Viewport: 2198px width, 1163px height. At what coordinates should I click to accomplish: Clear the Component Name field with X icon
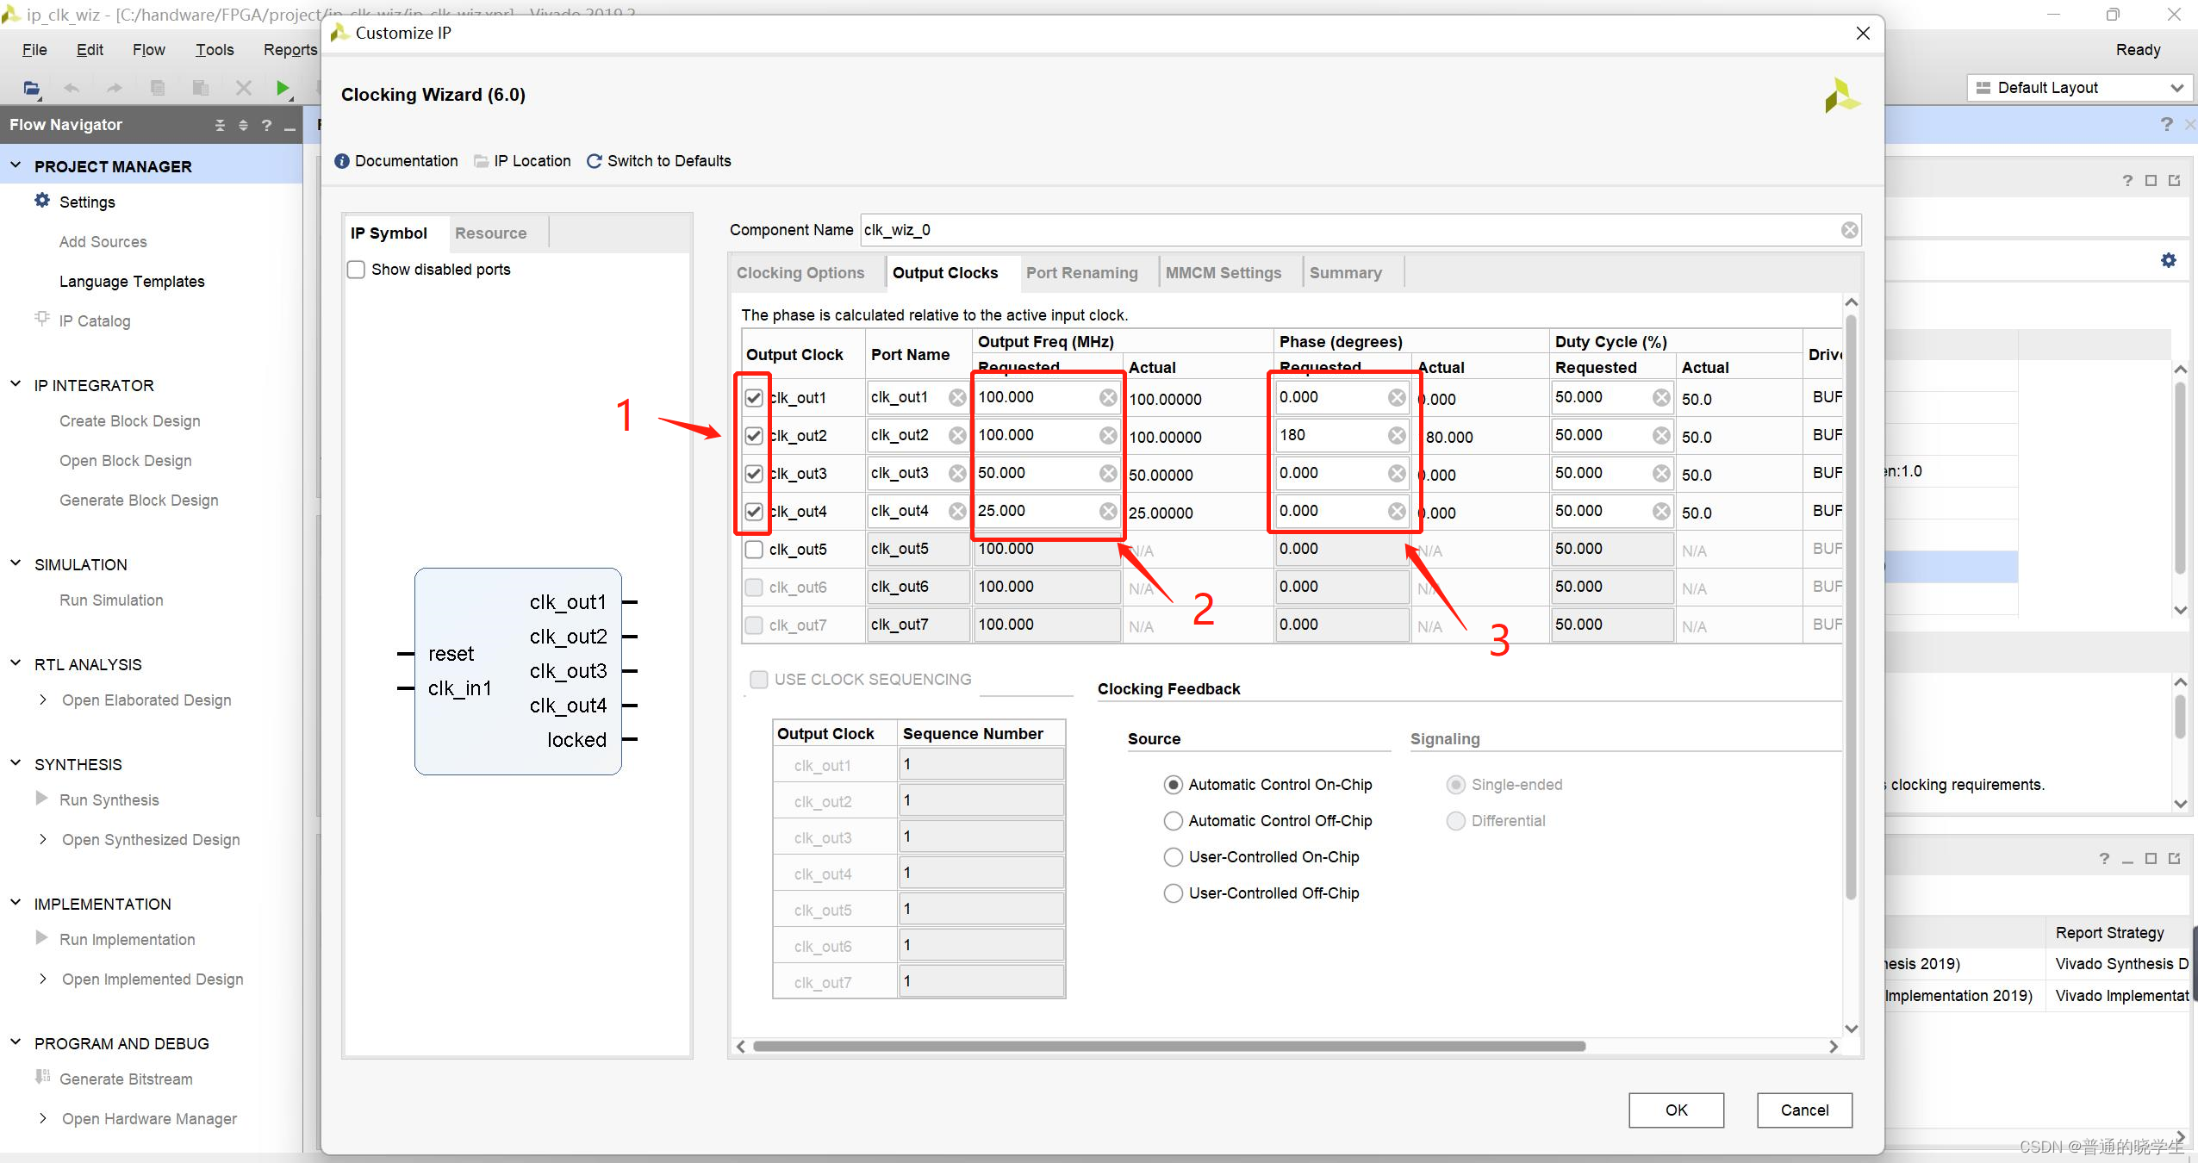1849,230
